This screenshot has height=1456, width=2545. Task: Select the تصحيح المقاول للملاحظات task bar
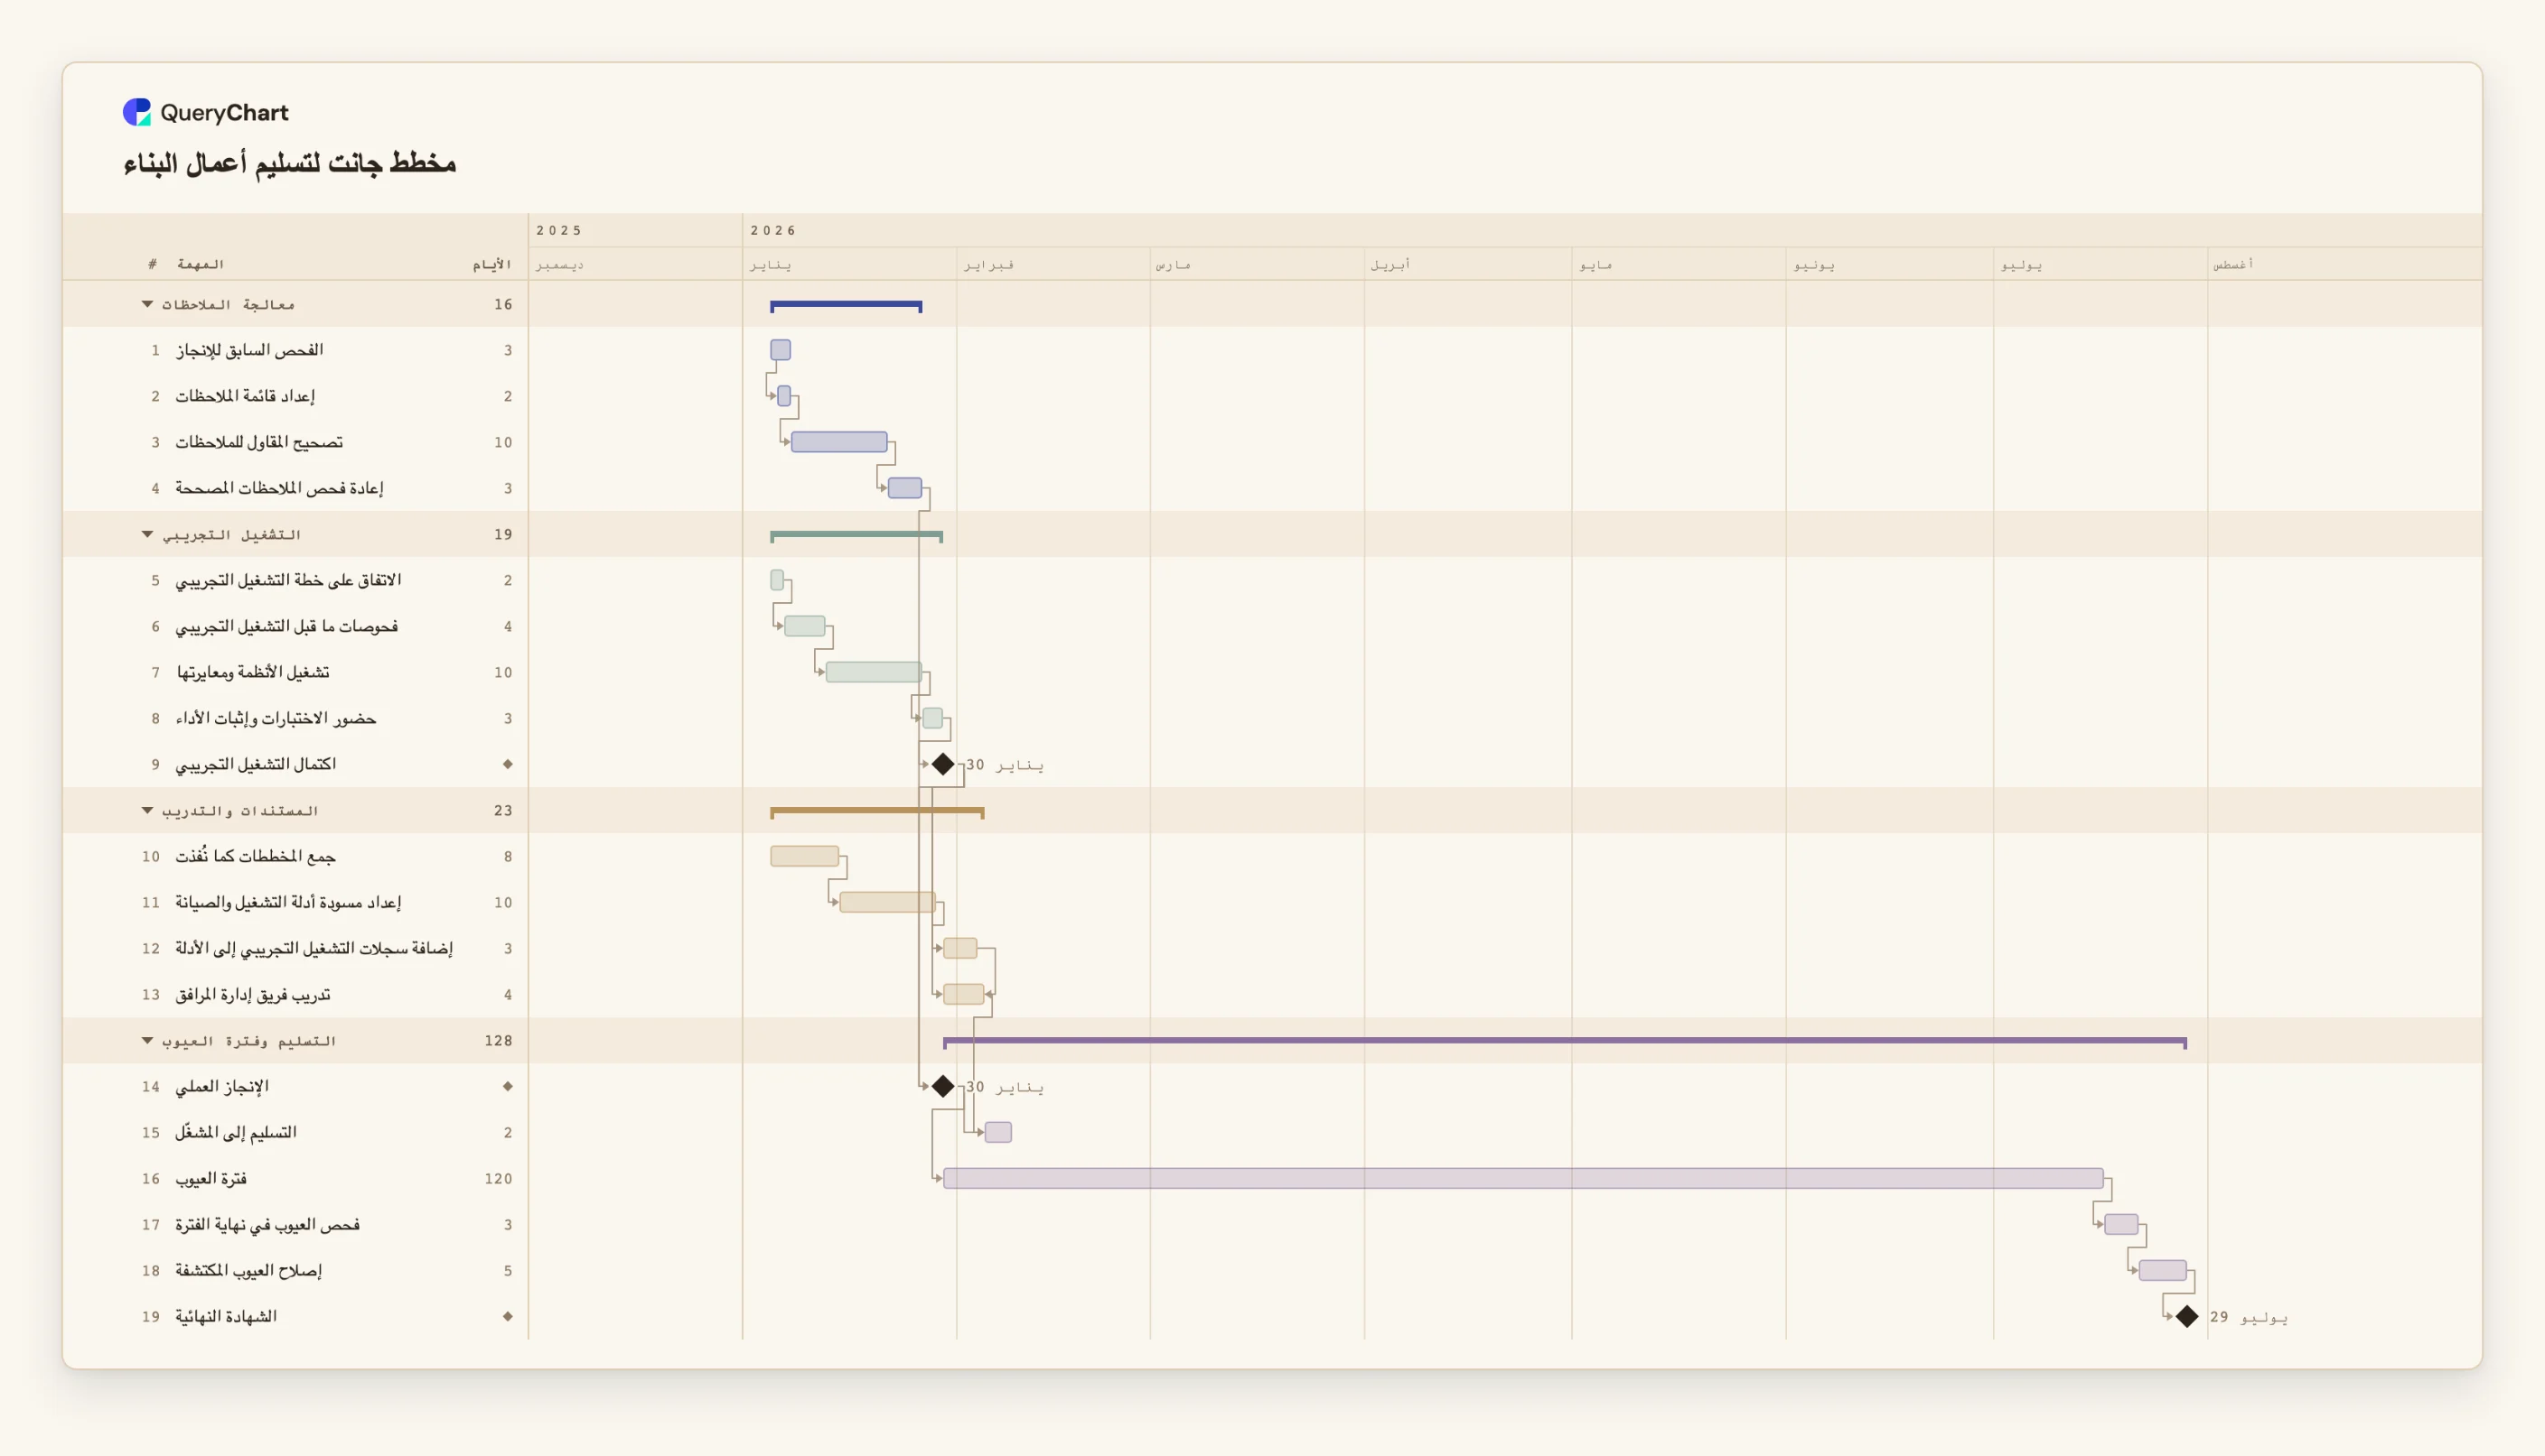pyautogui.click(x=838, y=442)
